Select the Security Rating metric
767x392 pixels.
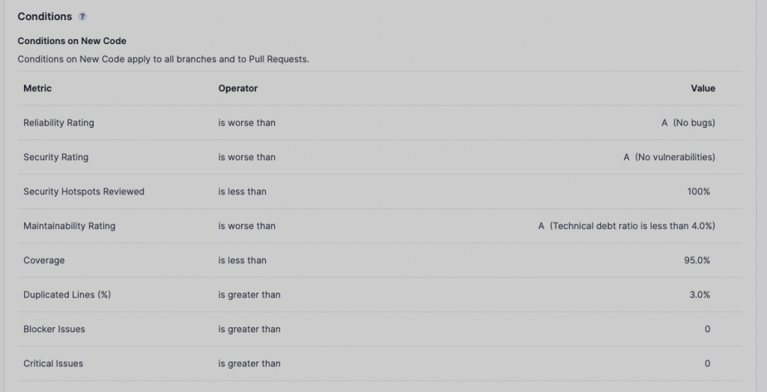(55, 157)
